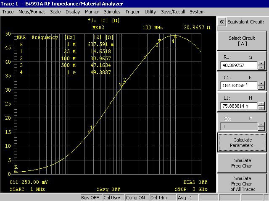Viewport: 269px width, 201px height.
Task: Click marker 1 on the impedance trace
Action: (x=89, y=132)
